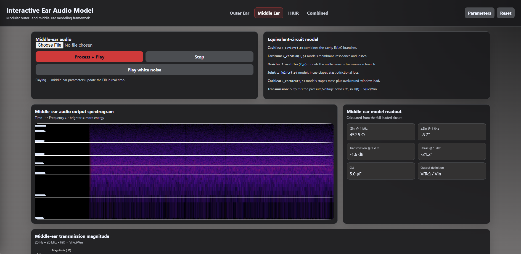Image resolution: width=521 pixels, height=254 pixels.
Task: Click the Cst 5.0 µF readout card
Action: click(x=381, y=171)
